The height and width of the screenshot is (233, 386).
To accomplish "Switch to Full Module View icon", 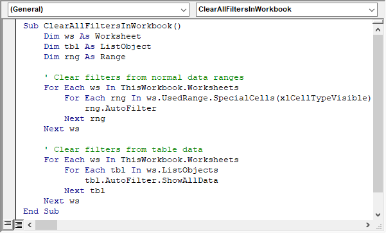I will (19, 225).
